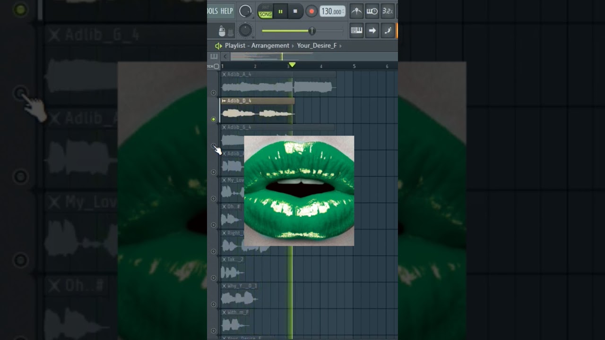Toggle mute for the Right clip track
Image resolution: width=605 pixels, height=340 pixels.
click(213, 251)
